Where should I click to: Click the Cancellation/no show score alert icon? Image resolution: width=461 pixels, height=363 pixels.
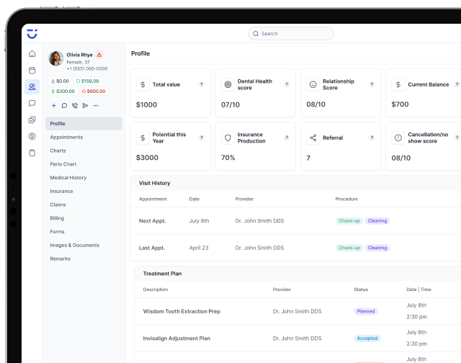pos(398,138)
